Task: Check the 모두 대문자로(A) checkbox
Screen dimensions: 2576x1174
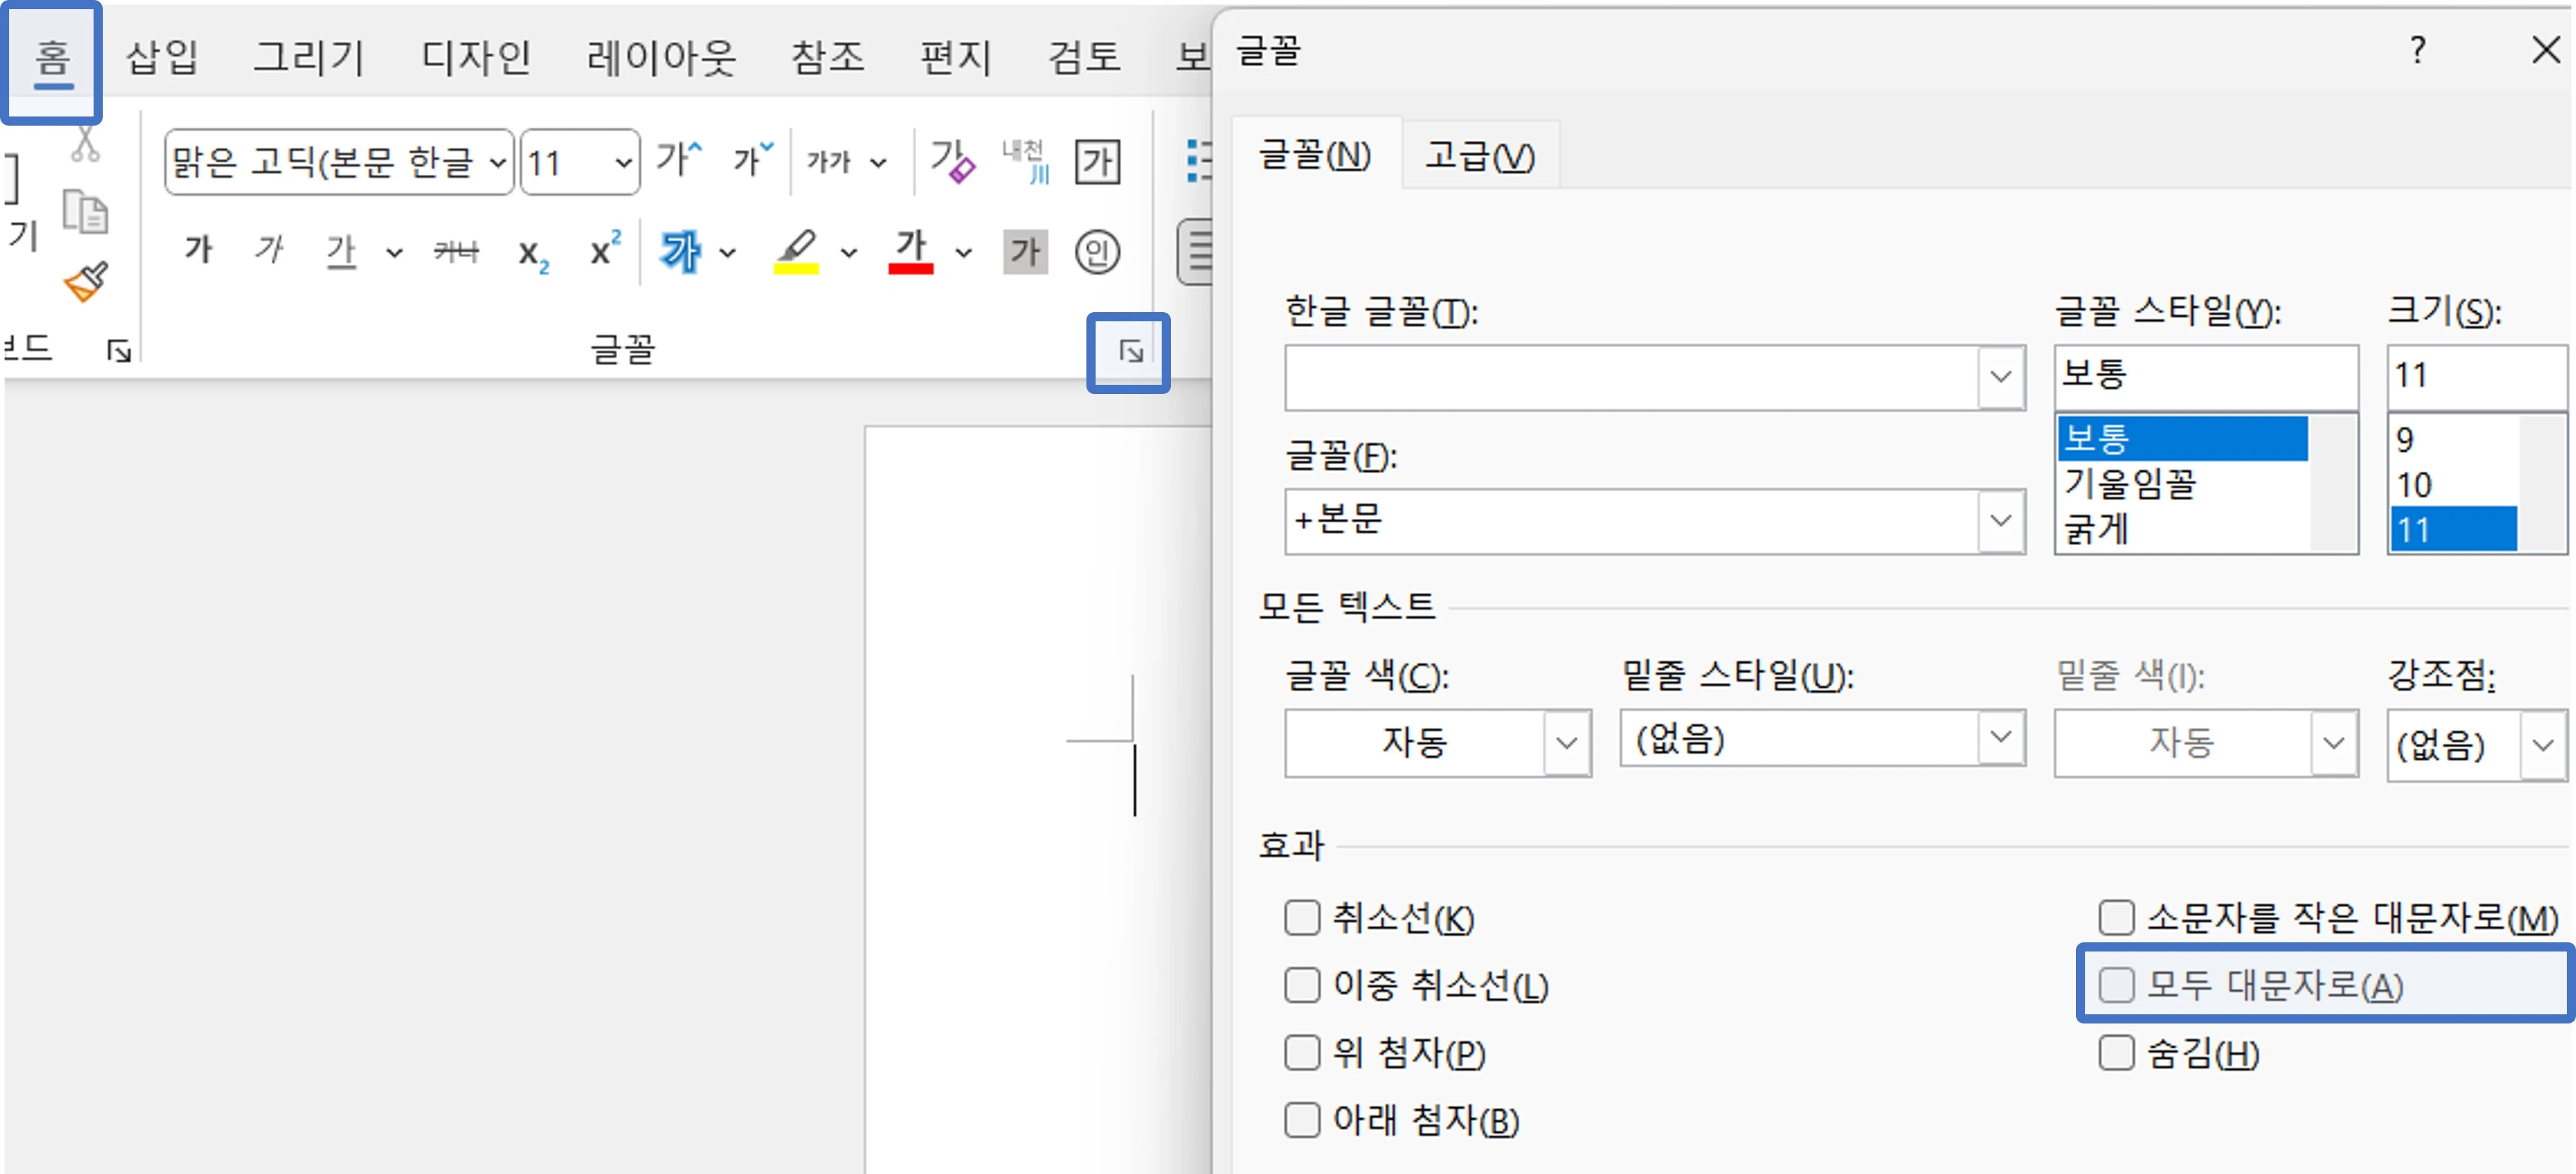Action: coord(2117,985)
